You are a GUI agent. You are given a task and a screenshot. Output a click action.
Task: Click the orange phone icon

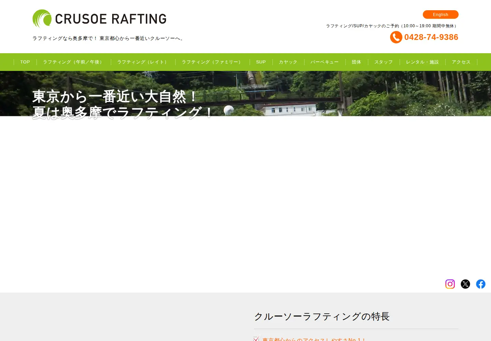(396, 37)
